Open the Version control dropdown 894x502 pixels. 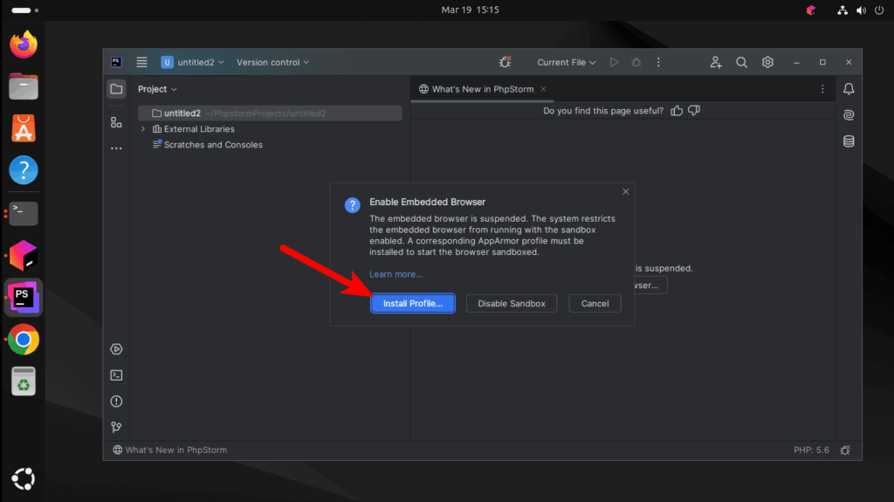272,62
